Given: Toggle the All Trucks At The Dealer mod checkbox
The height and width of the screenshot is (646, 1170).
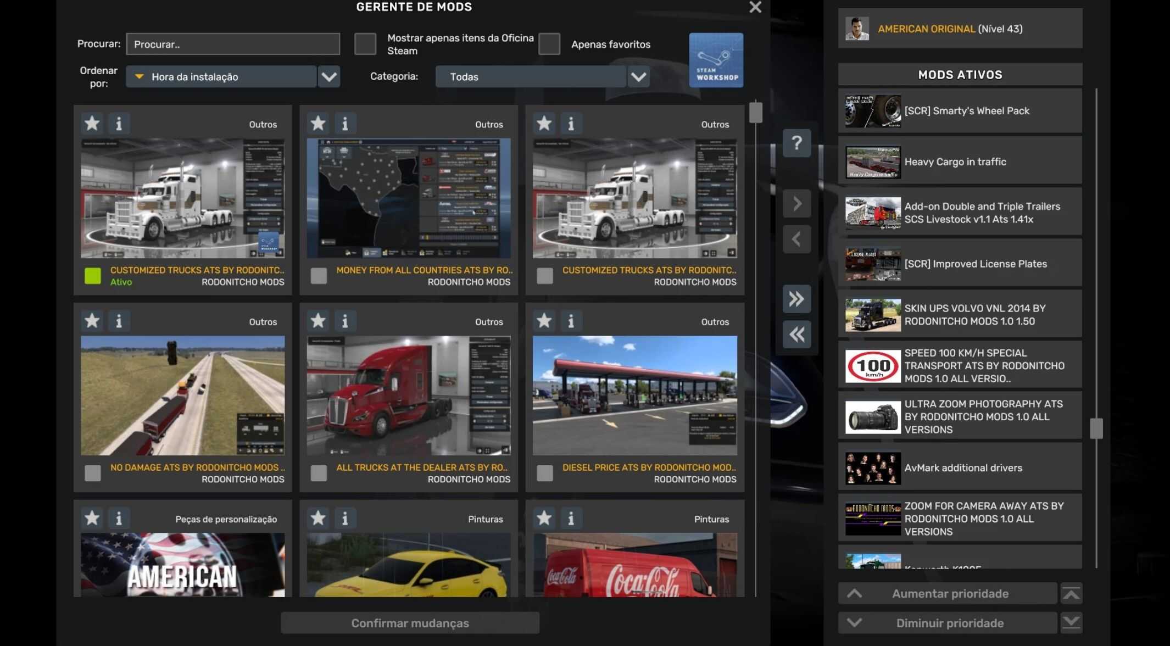Looking at the screenshot, I should (319, 473).
